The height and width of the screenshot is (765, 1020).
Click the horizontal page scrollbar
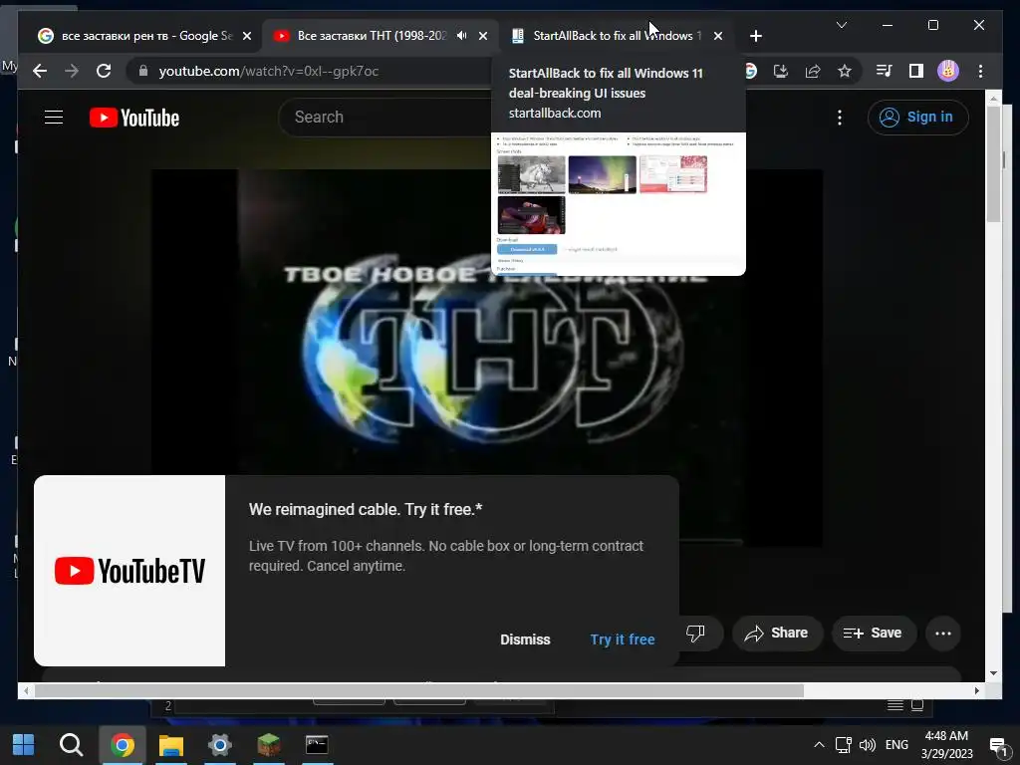pyautogui.click(x=419, y=691)
